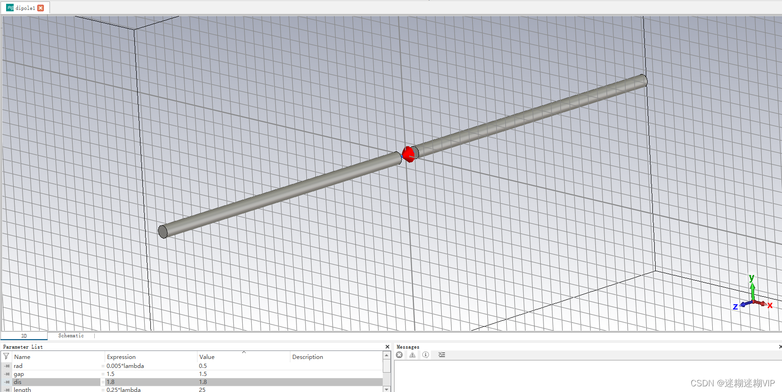Edit the gap expression 1.5
This screenshot has height=392, width=782.
[x=110, y=374]
